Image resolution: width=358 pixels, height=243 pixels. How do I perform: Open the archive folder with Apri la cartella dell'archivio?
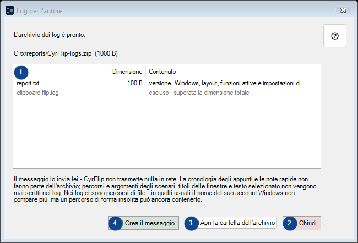(231, 223)
